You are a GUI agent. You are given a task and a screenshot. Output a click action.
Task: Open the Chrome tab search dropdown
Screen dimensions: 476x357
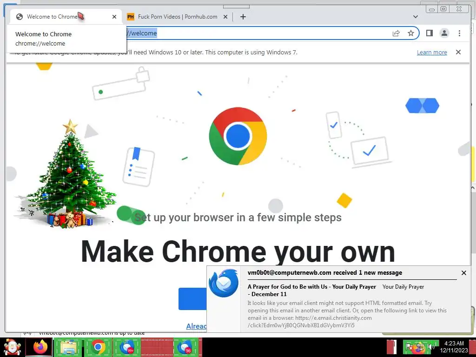coord(415,17)
